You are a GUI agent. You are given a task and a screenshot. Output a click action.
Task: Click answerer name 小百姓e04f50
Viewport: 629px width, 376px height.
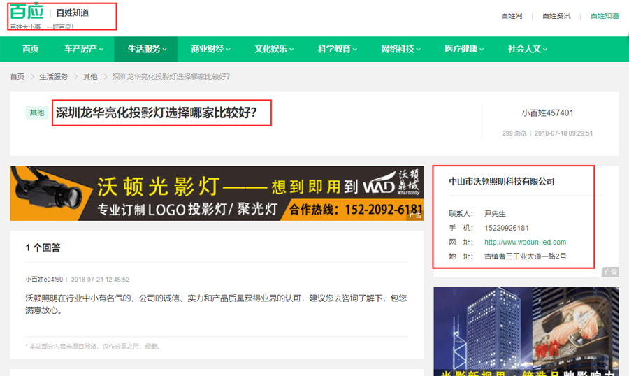click(x=44, y=280)
